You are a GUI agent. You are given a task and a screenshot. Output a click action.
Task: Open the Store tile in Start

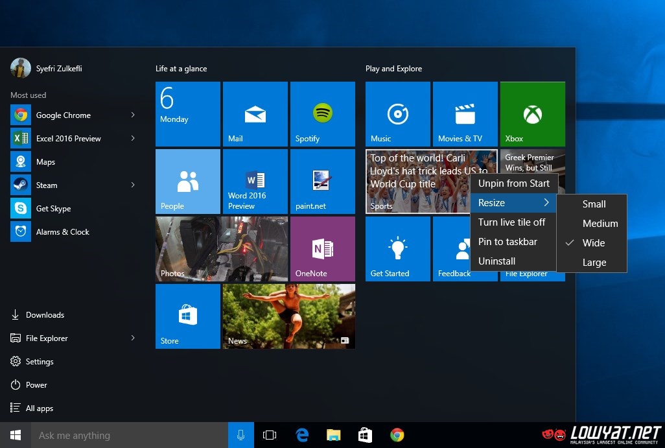(x=187, y=316)
